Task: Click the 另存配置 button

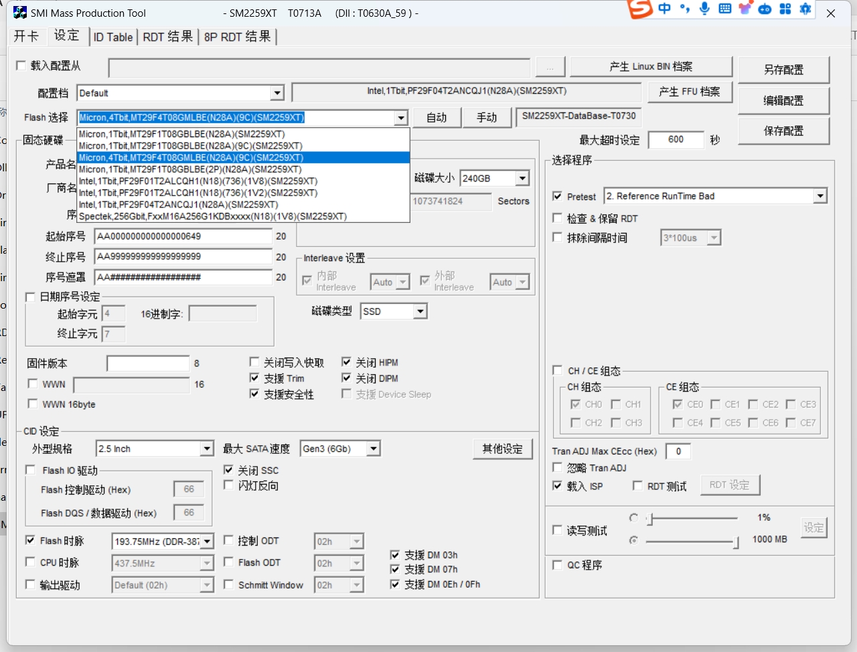Action: (x=783, y=70)
